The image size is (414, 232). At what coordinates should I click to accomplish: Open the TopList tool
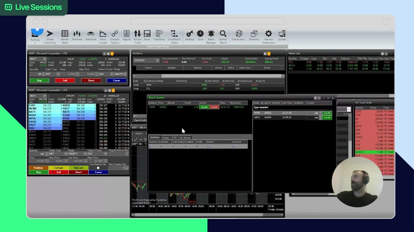tap(126, 35)
